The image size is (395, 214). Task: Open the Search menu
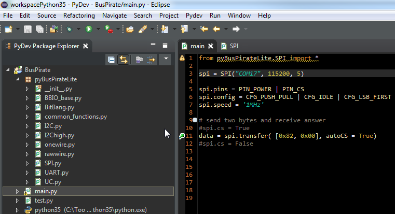pyautogui.click(x=143, y=16)
